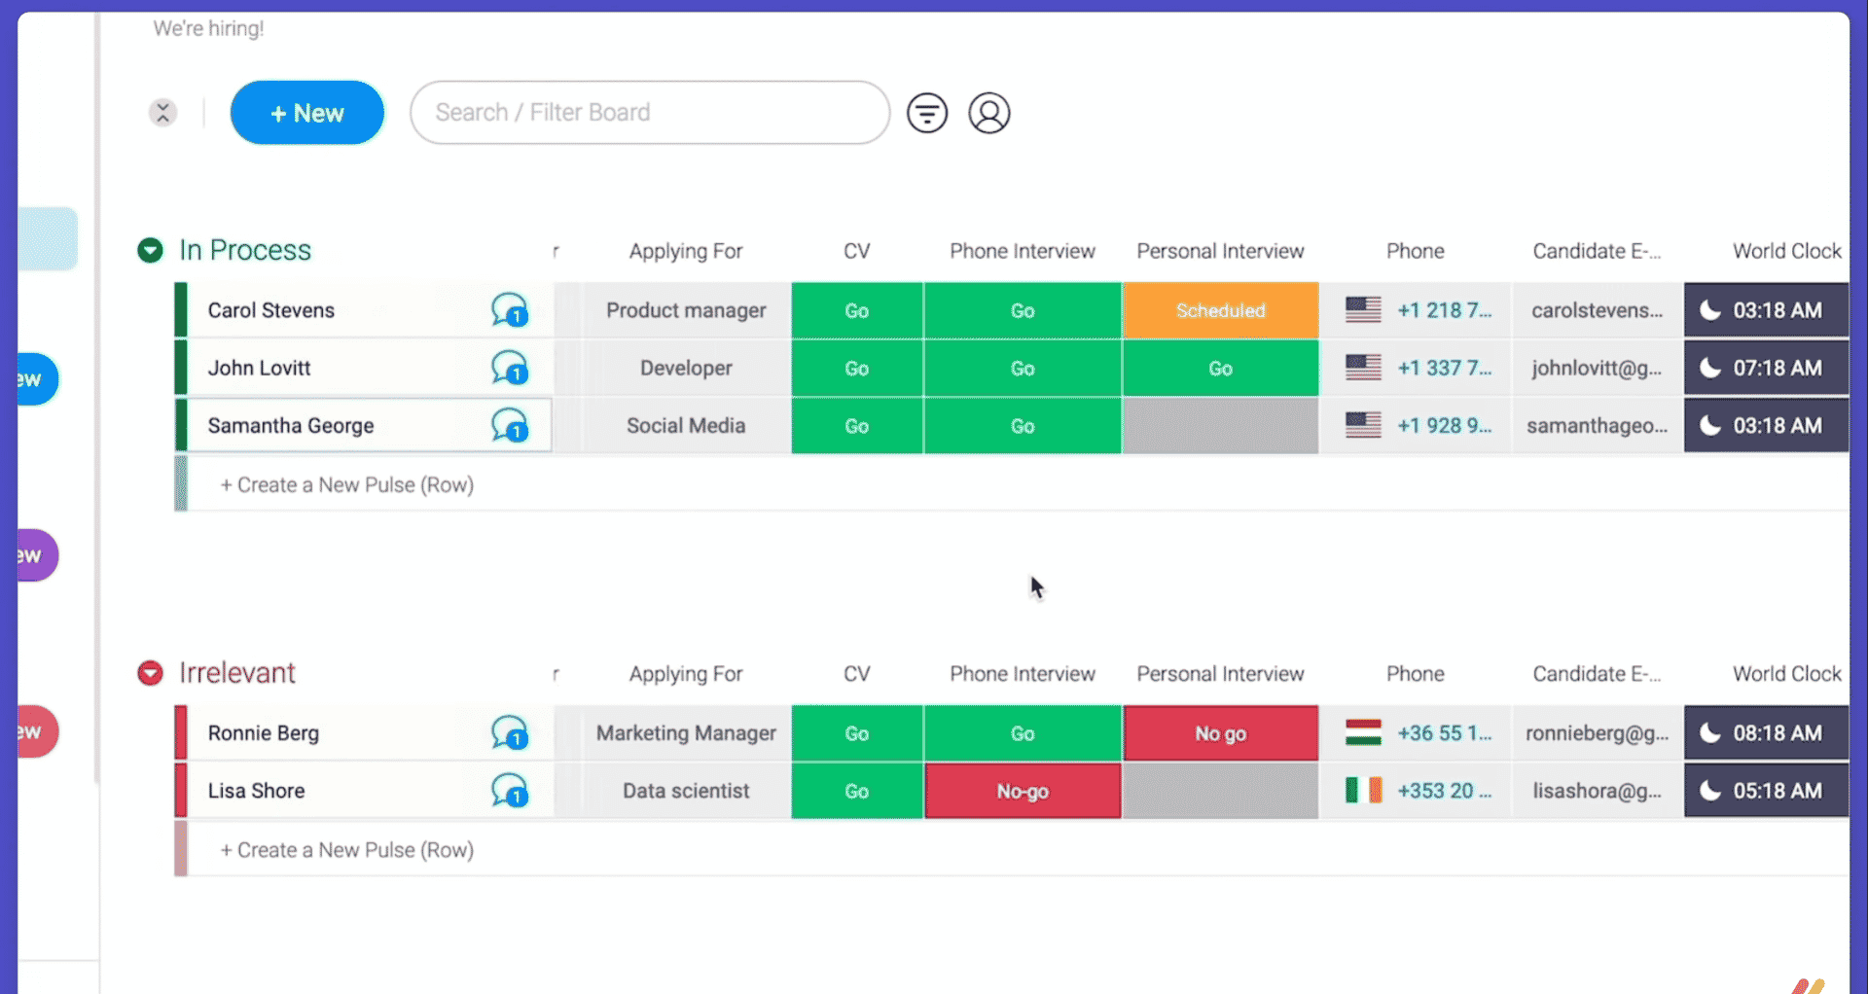This screenshot has height=994, width=1868.
Task: Open Ronnie Berg's update bubble
Action: pyautogui.click(x=510, y=732)
